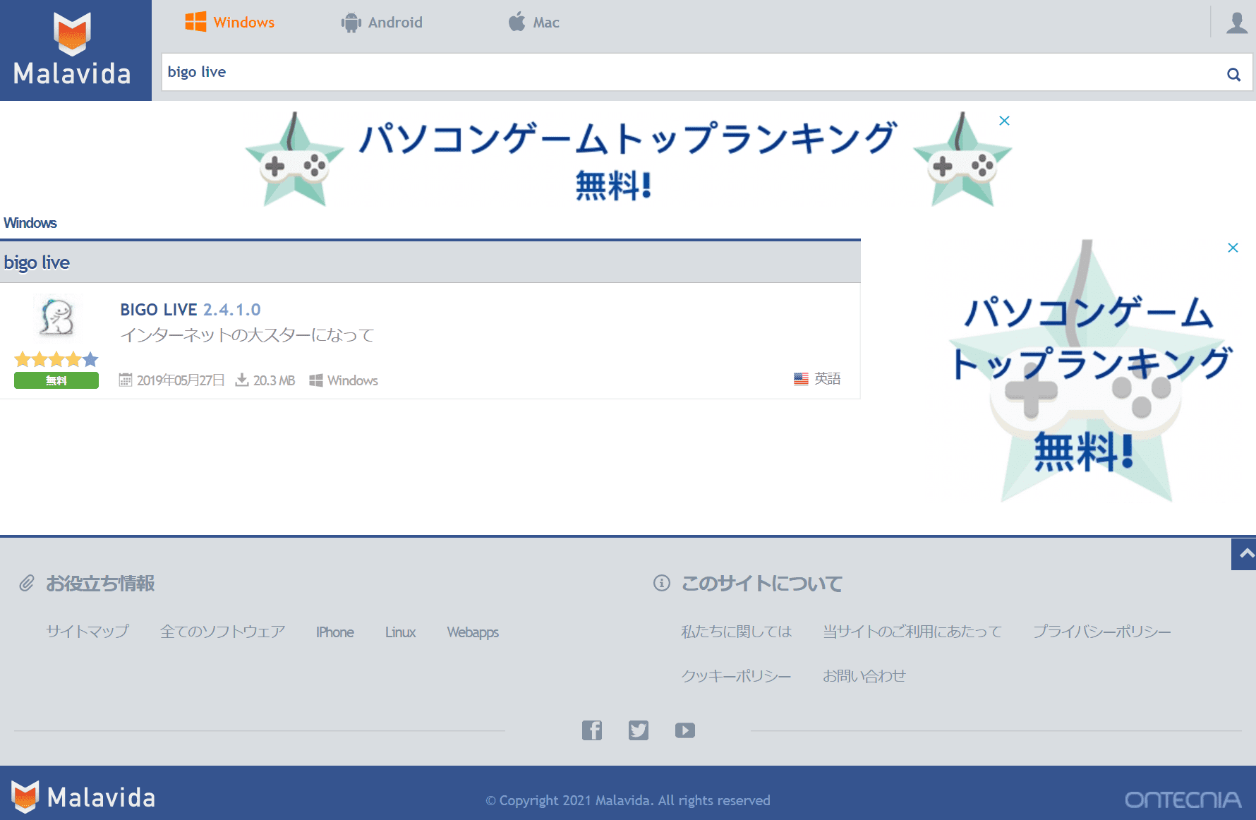Open the クッキーポリシー link
The width and height of the screenshot is (1256, 820).
coord(736,676)
